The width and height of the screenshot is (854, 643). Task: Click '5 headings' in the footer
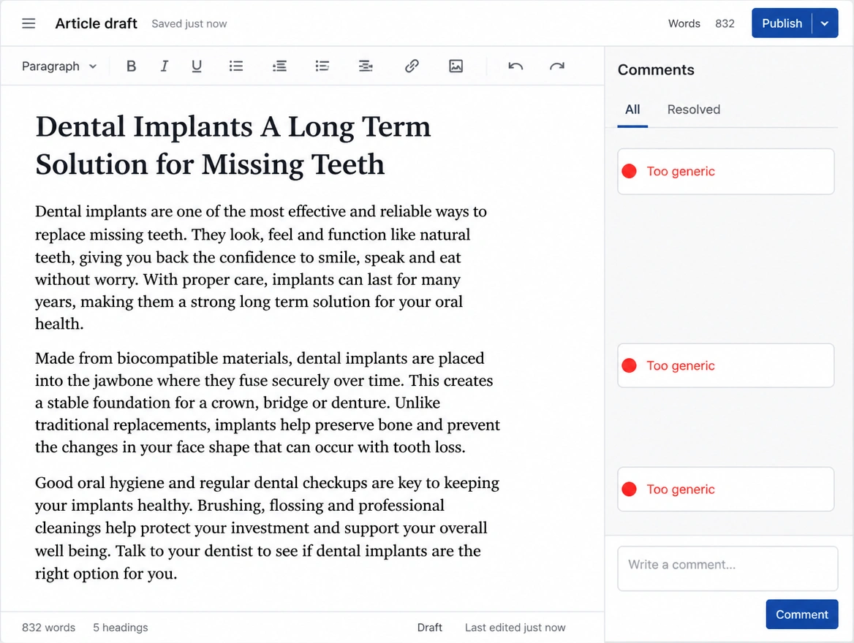coord(121,627)
